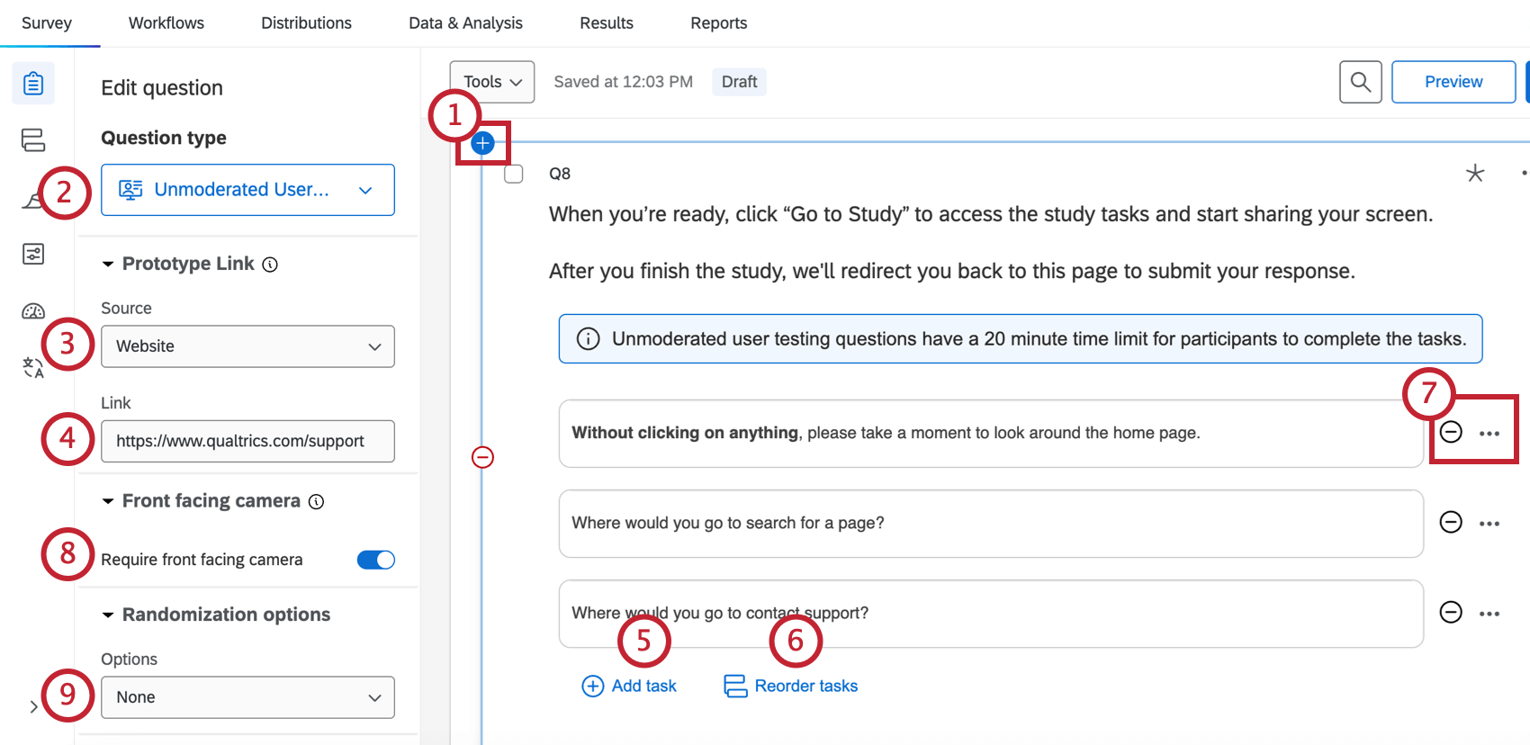Check the Q8 question checkbox

[x=514, y=174]
